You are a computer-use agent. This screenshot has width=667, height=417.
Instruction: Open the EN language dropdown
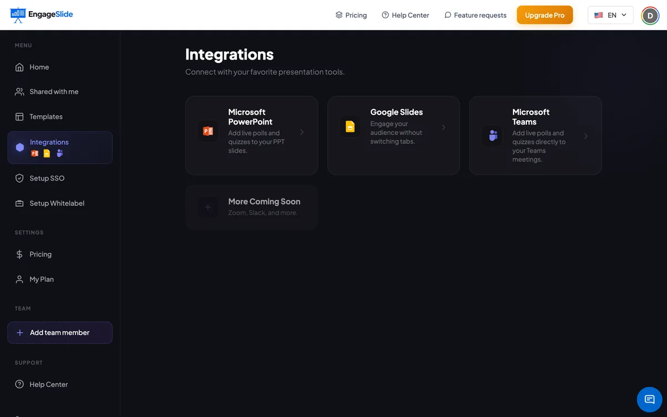point(610,15)
